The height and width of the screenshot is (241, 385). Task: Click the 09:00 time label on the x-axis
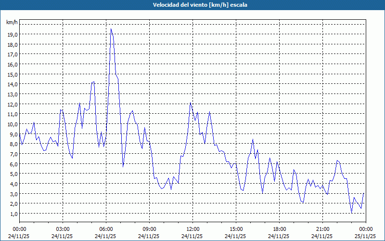(149, 229)
